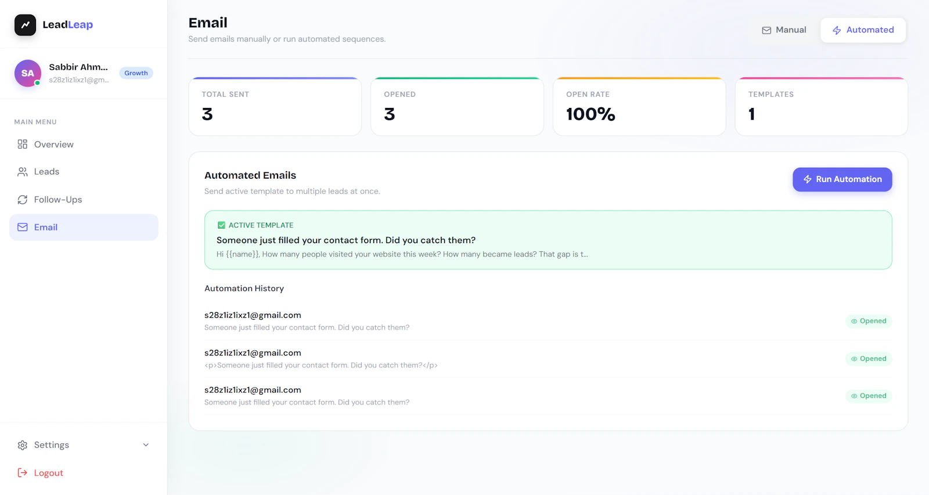Click the last history row email address
Viewport: 929px width, 495px height.
tap(253, 390)
